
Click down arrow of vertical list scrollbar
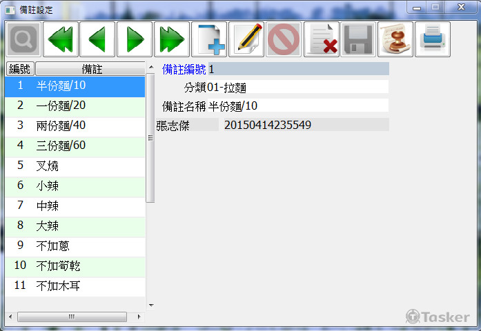(x=151, y=305)
